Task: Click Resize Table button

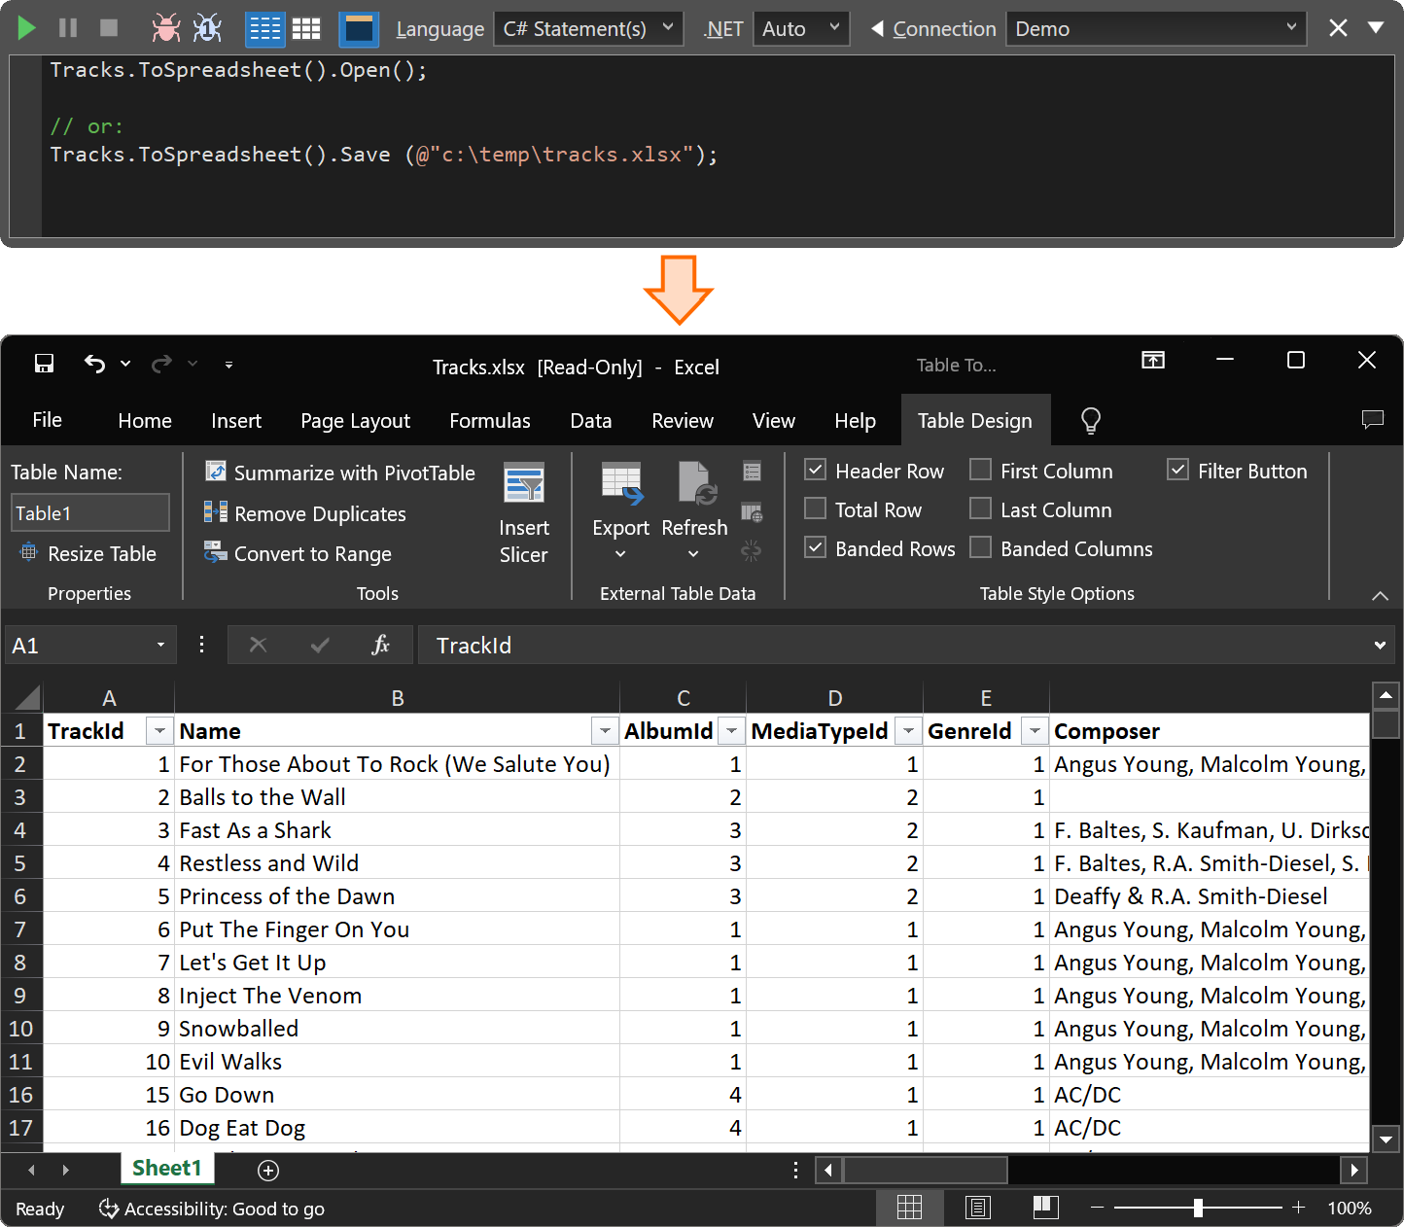Action: point(88,553)
